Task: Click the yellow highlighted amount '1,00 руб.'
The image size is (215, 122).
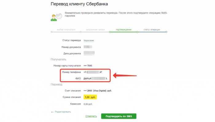Action: coord(90,97)
